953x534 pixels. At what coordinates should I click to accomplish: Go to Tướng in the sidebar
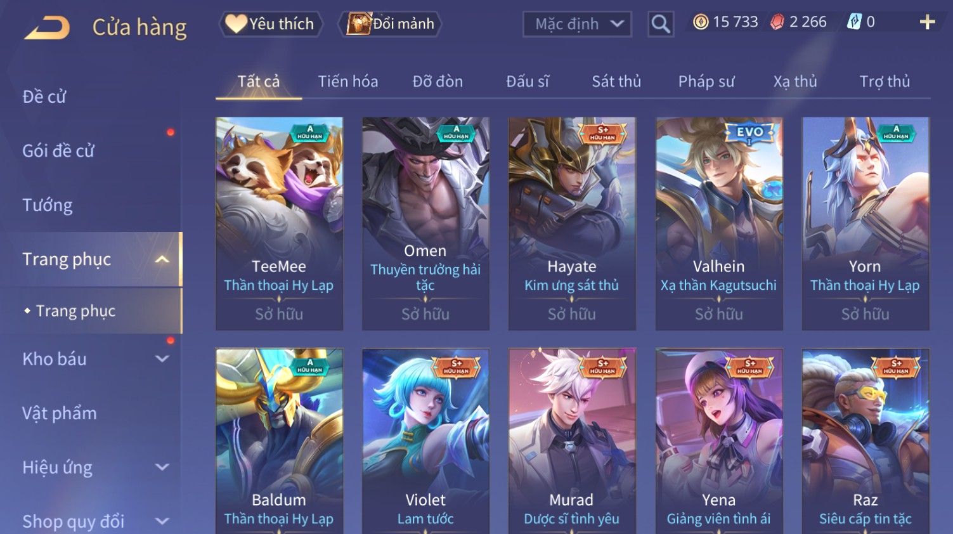(48, 205)
